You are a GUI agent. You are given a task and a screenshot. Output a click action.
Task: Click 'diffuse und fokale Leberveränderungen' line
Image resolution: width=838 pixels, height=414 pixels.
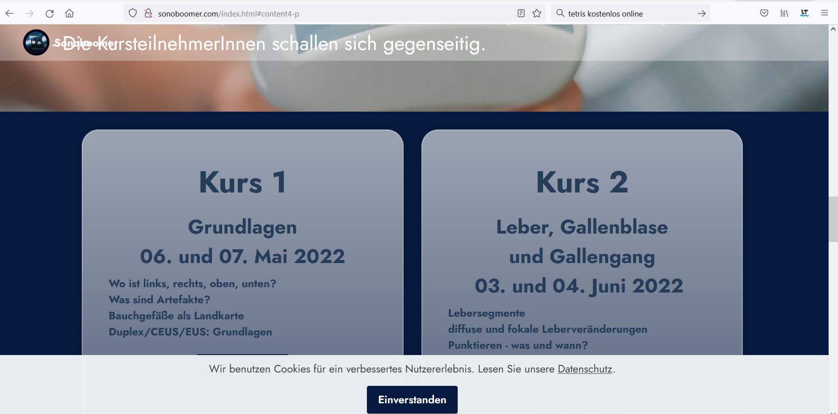pos(548,329)
